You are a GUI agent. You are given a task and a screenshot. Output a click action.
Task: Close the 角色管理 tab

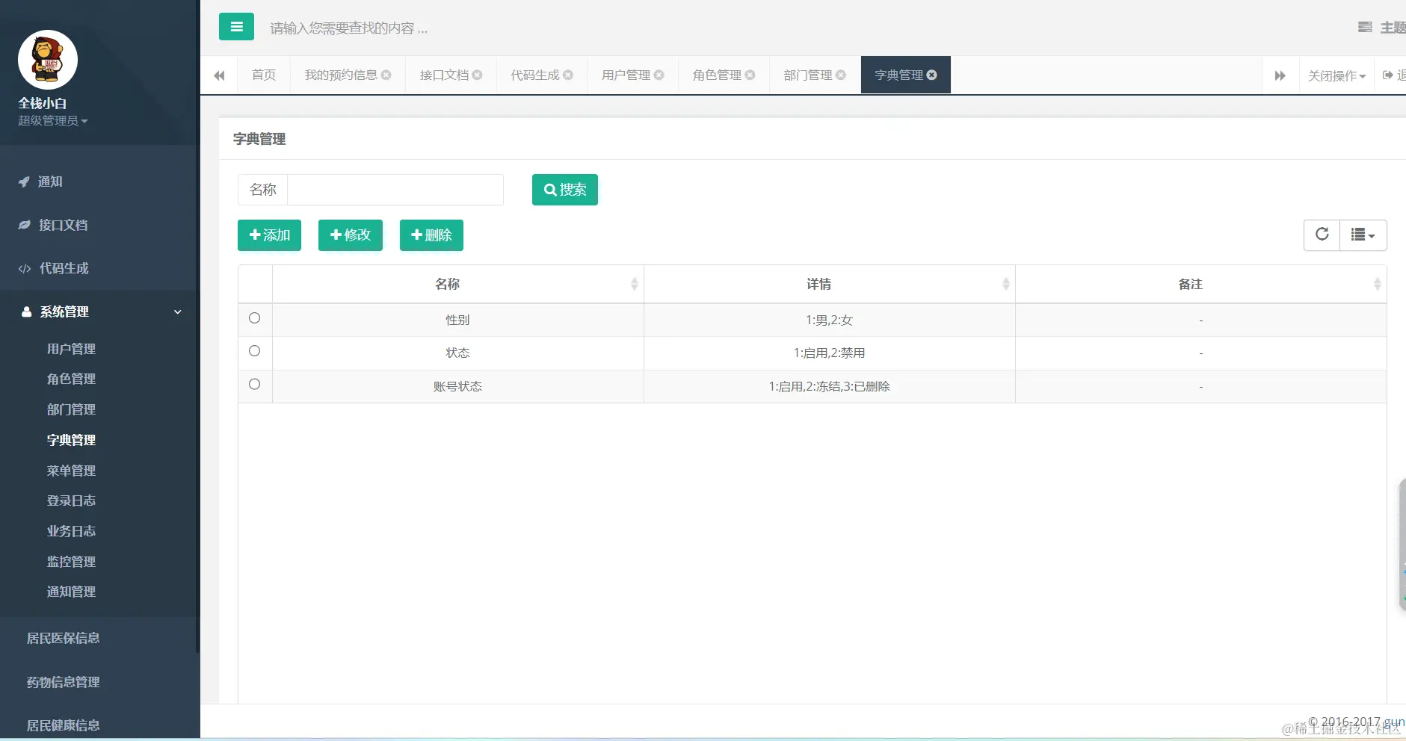pyautogui.click(x=750, y=75)
